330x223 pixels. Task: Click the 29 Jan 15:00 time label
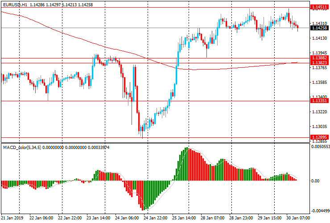click(x=270, y=219)
